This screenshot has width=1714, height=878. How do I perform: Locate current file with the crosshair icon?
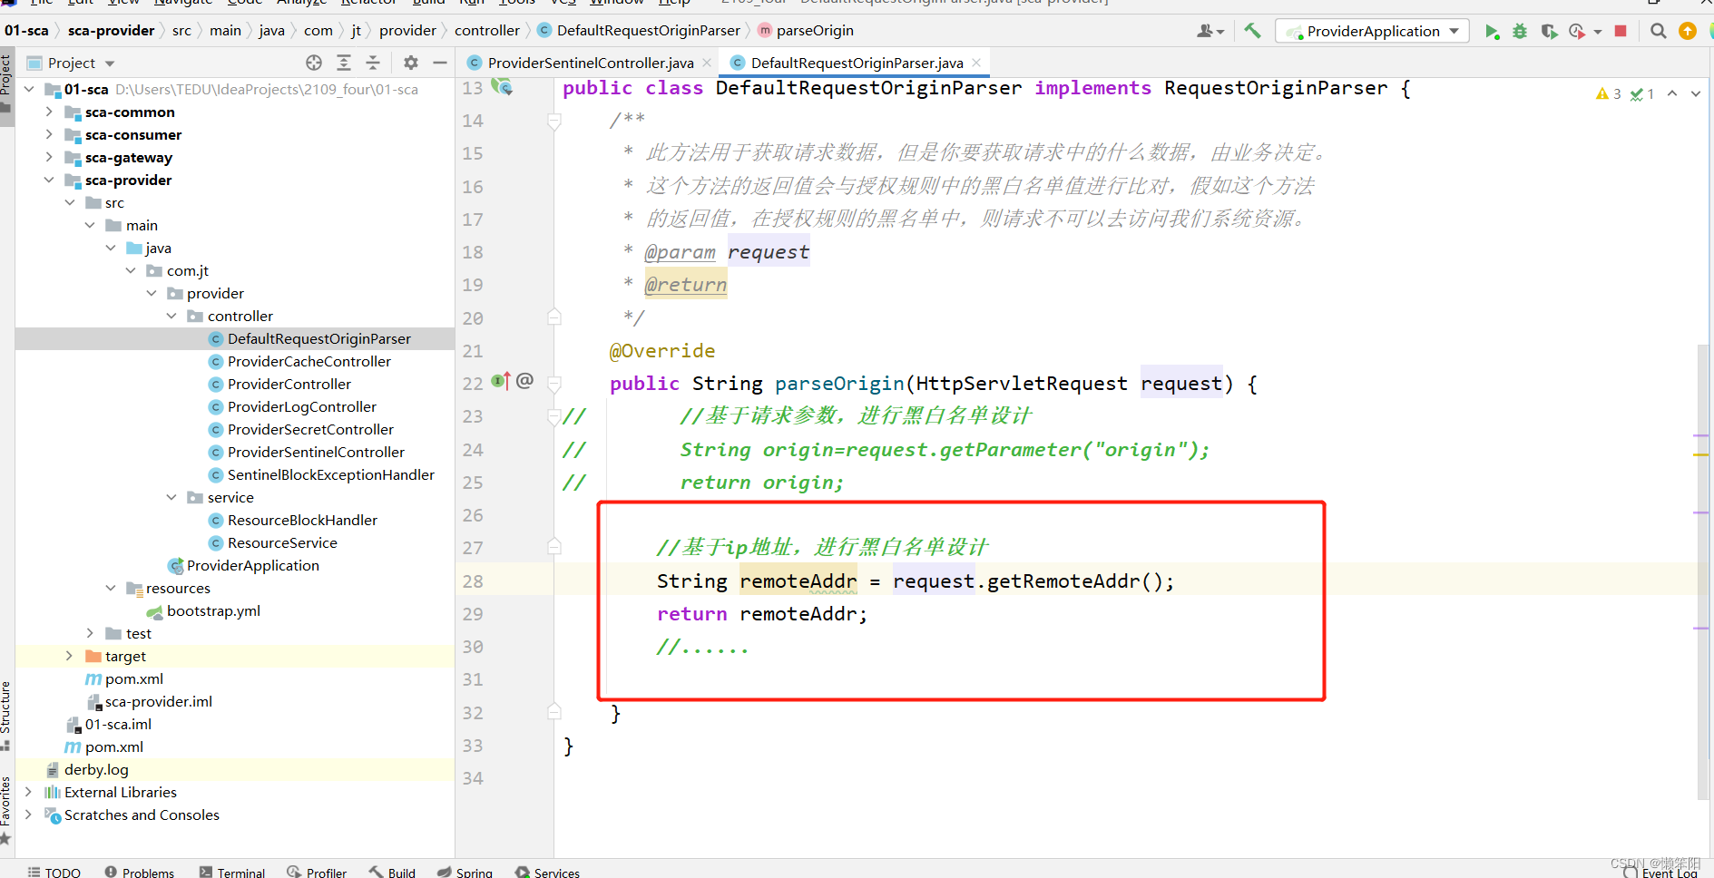pyautogui.click(x=313, y=62)
